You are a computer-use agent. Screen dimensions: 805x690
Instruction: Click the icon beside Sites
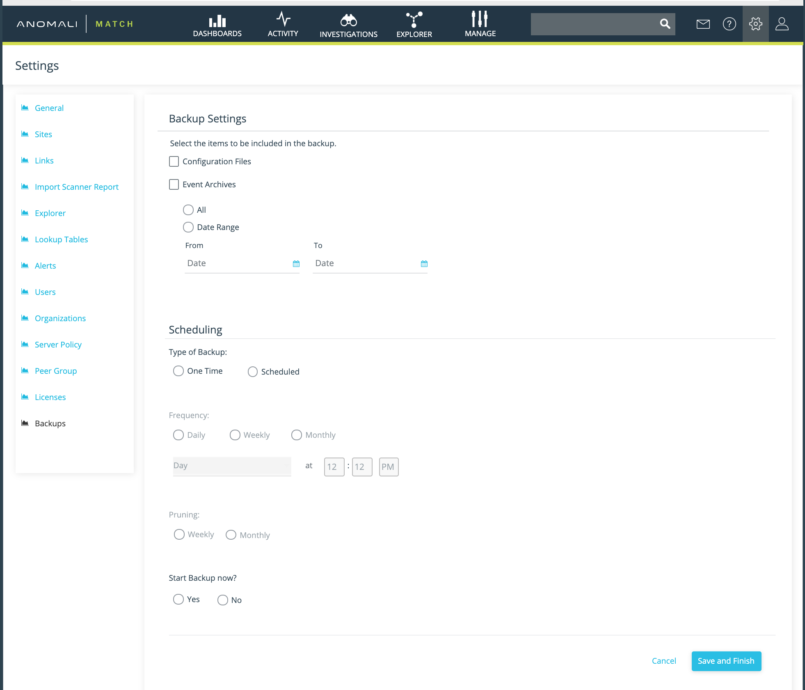(25, 134)
